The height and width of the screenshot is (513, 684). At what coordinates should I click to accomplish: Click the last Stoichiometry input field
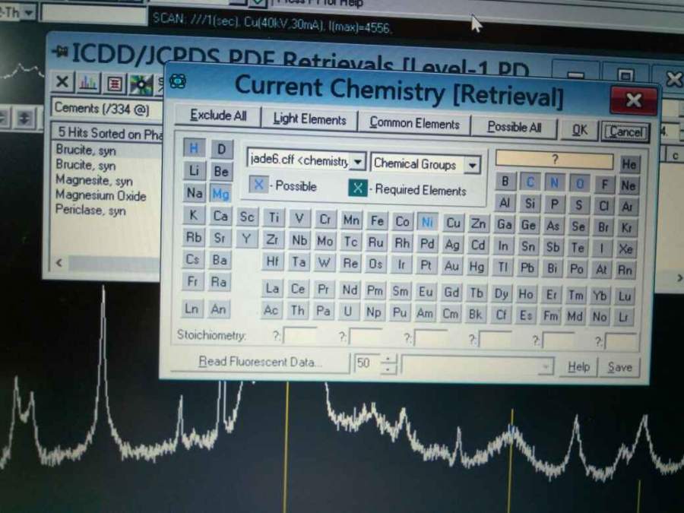pyautogui.click(x=621, y=341)
